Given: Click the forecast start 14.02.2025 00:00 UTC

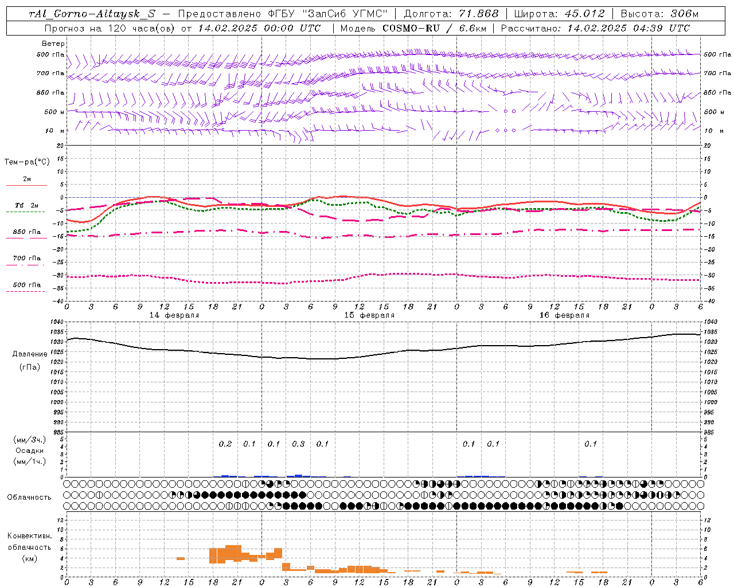Looking at the screenshot, I should (259, 28).
